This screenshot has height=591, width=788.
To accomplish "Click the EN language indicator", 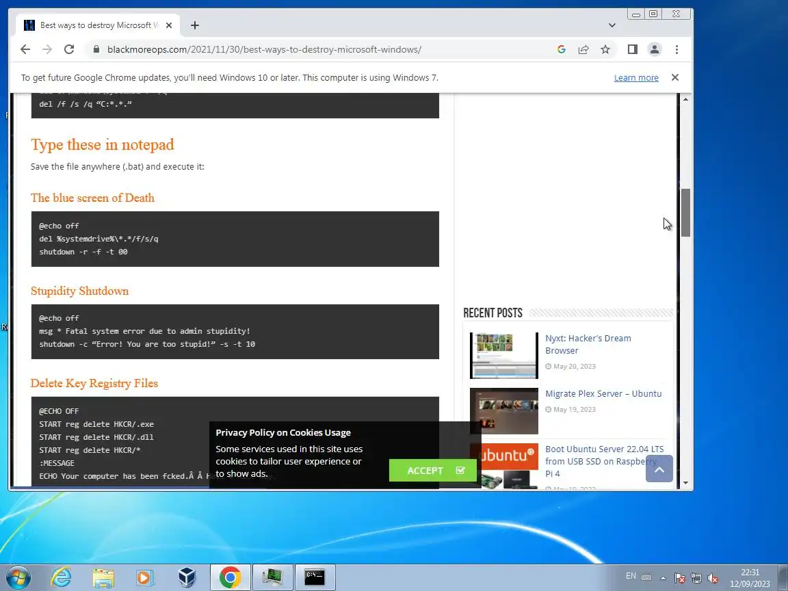I will pyautogui.click(x=631, y=576).
